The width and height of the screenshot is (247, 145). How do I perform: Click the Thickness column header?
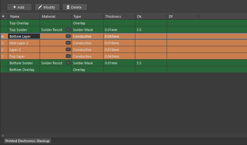click(x=119, y=16)
